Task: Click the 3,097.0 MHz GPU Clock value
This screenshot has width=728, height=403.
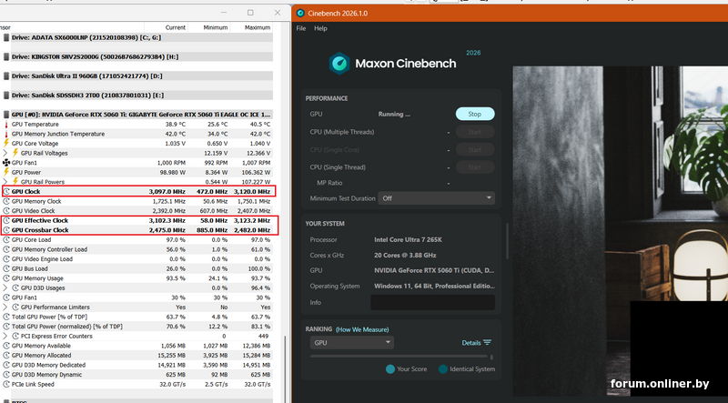Action: [x=167, y=191]
